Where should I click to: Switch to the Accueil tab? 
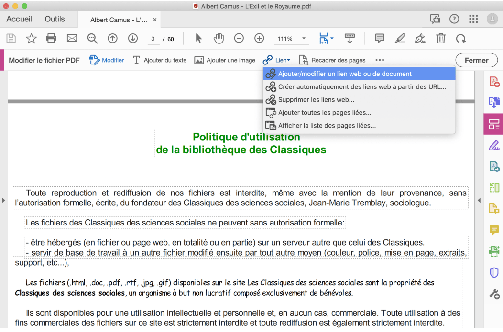19,19
